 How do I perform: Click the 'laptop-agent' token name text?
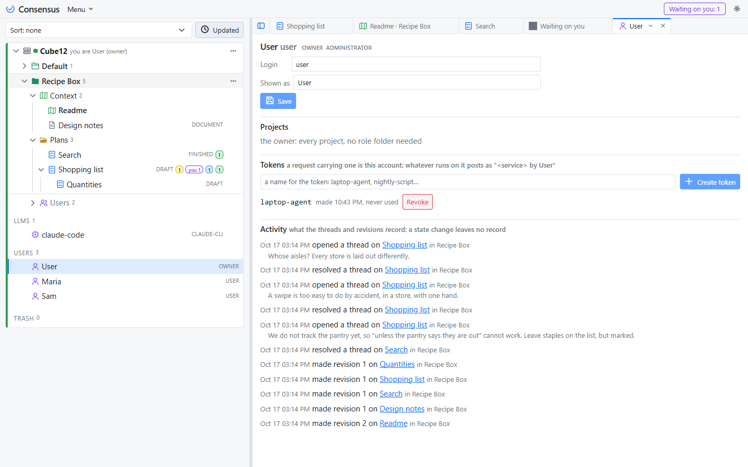(286, 202)
